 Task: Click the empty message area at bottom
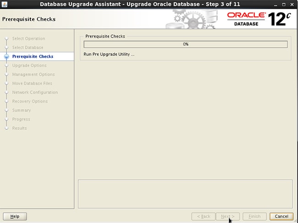click(x=185, y=194)
